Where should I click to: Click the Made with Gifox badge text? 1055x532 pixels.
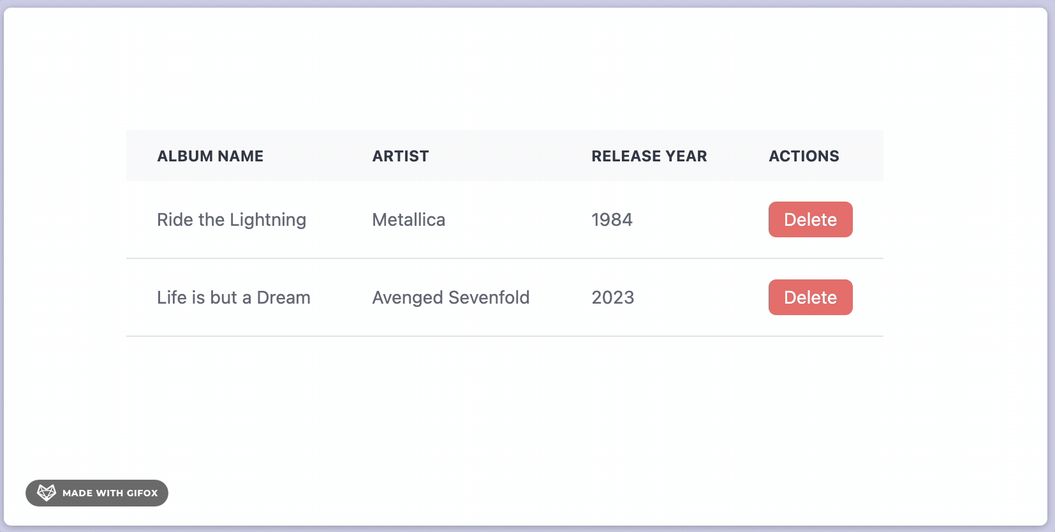point(110,493)
